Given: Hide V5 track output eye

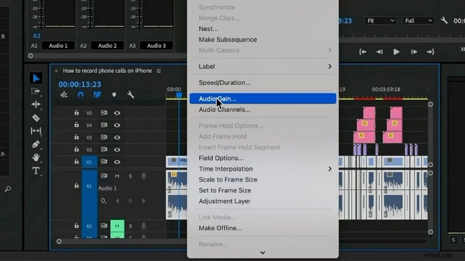Looking at the screenshot, I should coord(117,113).
